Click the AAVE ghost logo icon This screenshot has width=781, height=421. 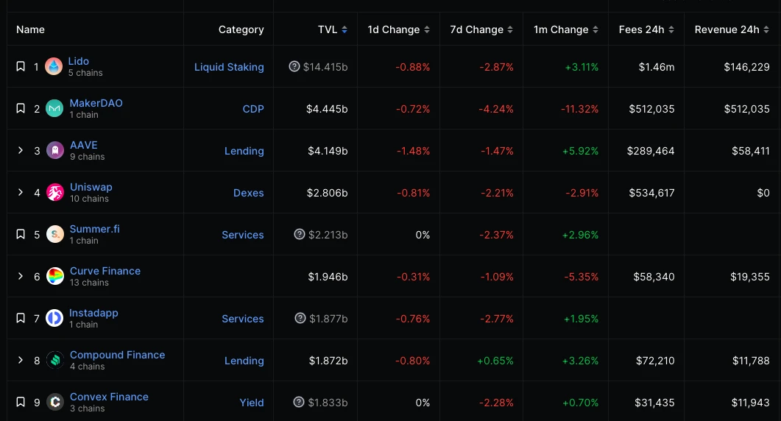(55, 151)
